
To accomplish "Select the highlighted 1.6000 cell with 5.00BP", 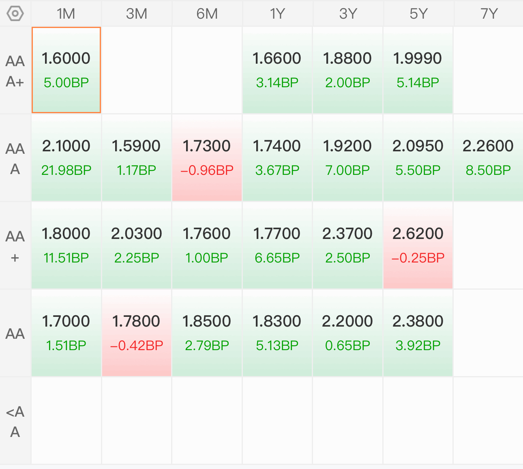I will 66,70.
